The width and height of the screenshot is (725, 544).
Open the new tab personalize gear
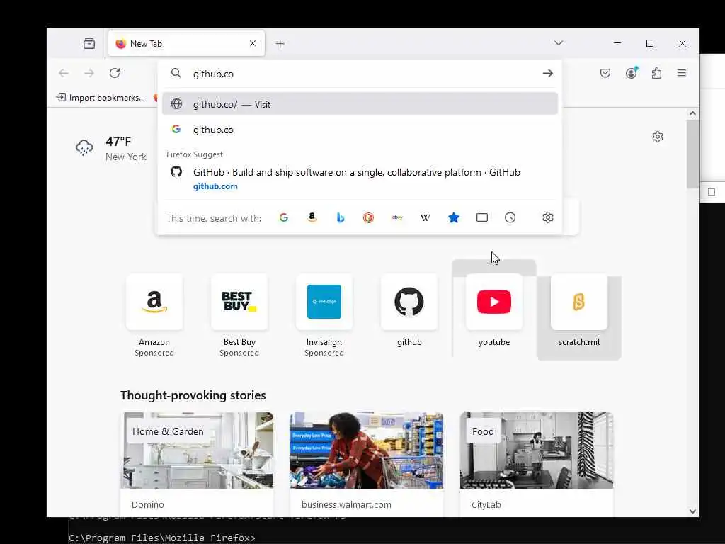[x=658, y=137]
